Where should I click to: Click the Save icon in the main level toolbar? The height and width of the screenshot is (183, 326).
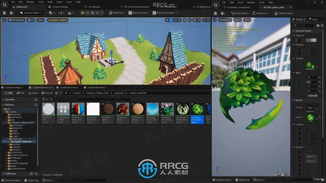[x=4, y=13]
